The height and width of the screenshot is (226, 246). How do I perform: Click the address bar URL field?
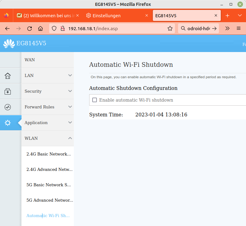(117, 28)
